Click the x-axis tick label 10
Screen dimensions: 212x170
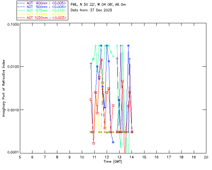click(x=82, y=157)
